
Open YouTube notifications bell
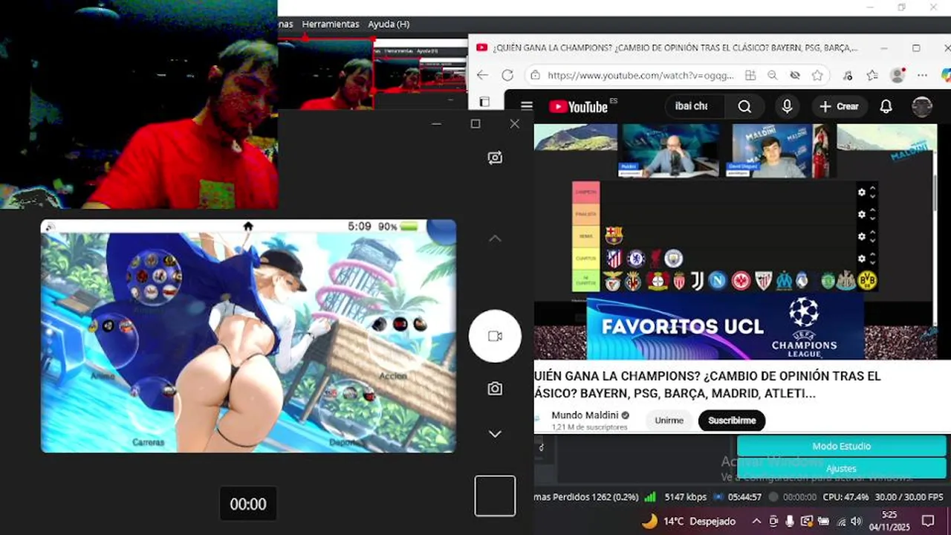(x=886, y=106)
